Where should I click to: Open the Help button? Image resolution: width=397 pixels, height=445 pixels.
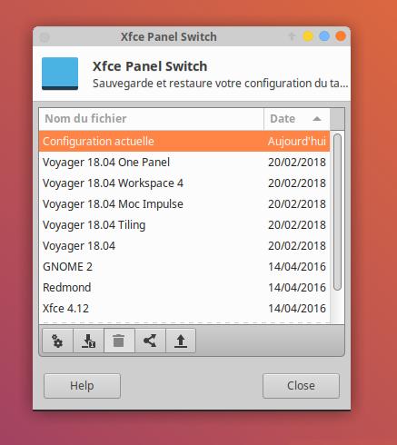point(82,386)
